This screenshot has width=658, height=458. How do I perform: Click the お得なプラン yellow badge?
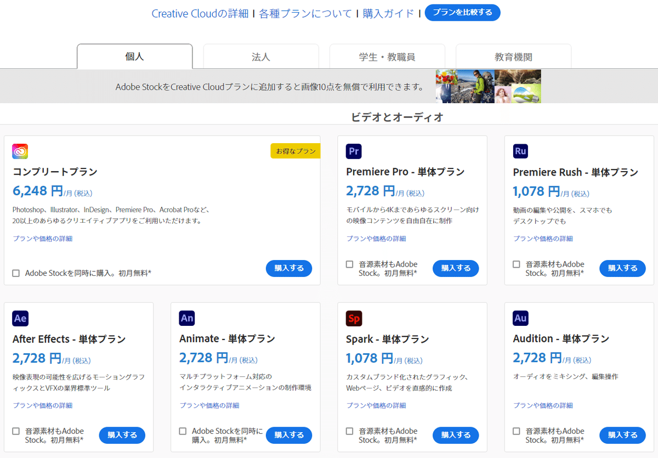[295, 151]
